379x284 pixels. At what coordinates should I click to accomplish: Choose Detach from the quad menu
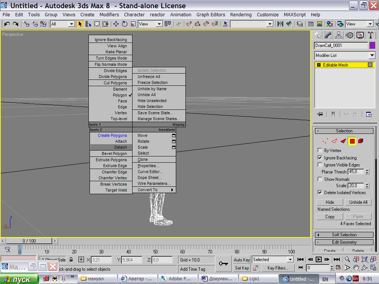111,147
